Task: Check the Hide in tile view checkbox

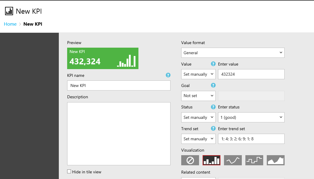Action: pos(69,172)
